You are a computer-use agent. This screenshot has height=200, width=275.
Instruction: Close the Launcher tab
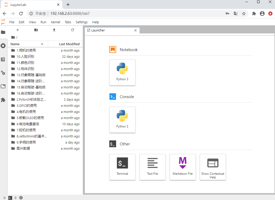(135, 30)
